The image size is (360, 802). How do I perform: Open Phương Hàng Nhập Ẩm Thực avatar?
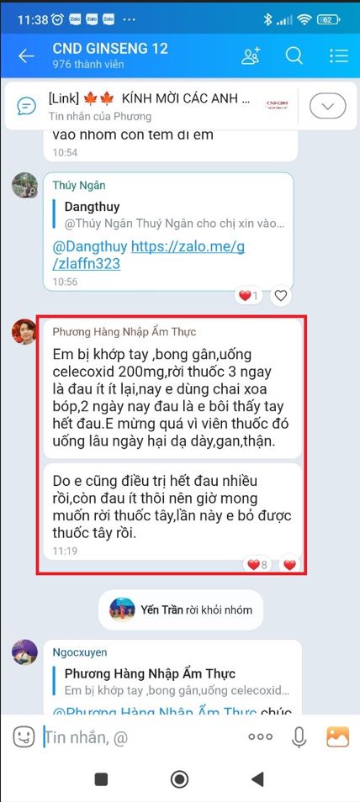point(24,332)
